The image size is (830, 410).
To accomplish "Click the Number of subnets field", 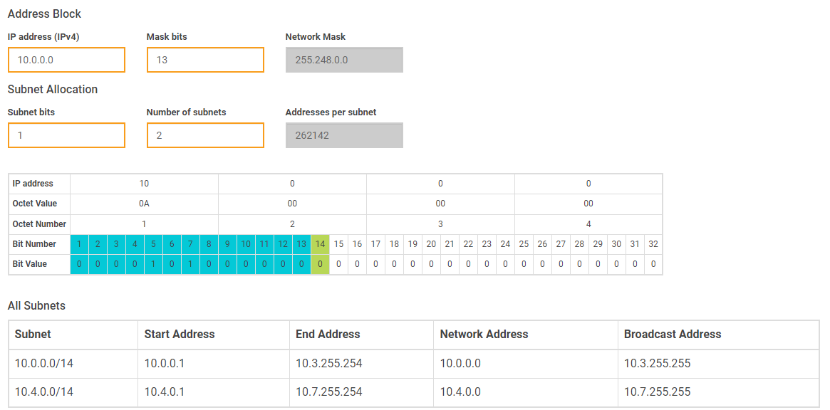I will point(205,135).
